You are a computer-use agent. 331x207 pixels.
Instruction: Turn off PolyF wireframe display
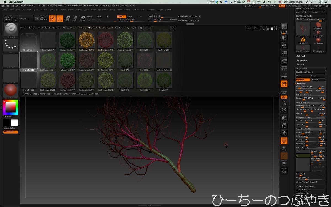click(x=284, y=141)
